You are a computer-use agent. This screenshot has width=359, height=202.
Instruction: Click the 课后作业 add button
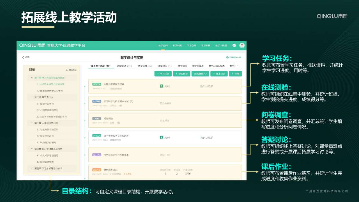coord(181,74)
